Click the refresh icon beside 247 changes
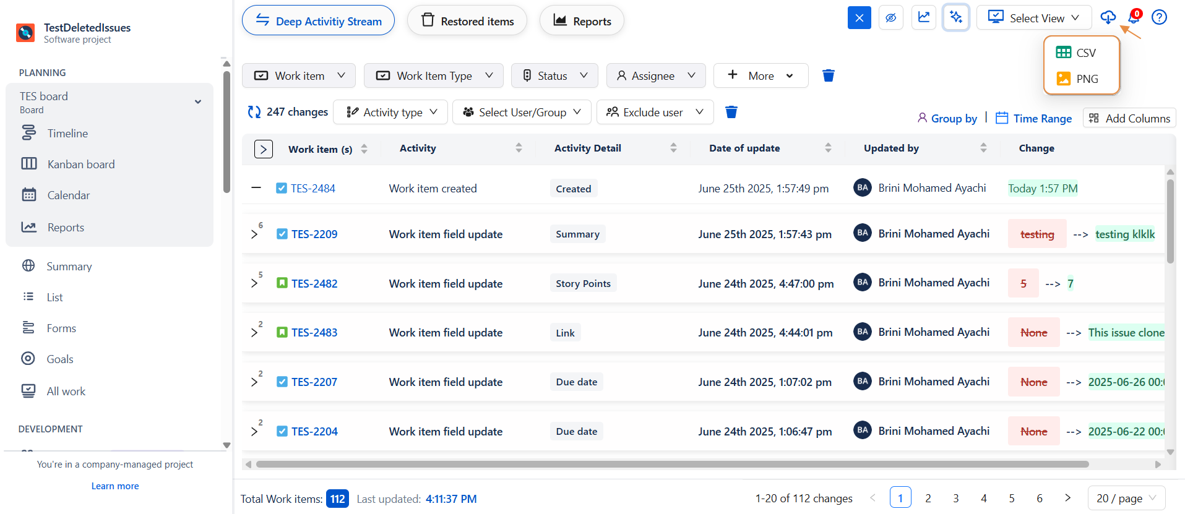Image resolution: width=1185 pixels, height=514 pixels. tap(254, 112)
